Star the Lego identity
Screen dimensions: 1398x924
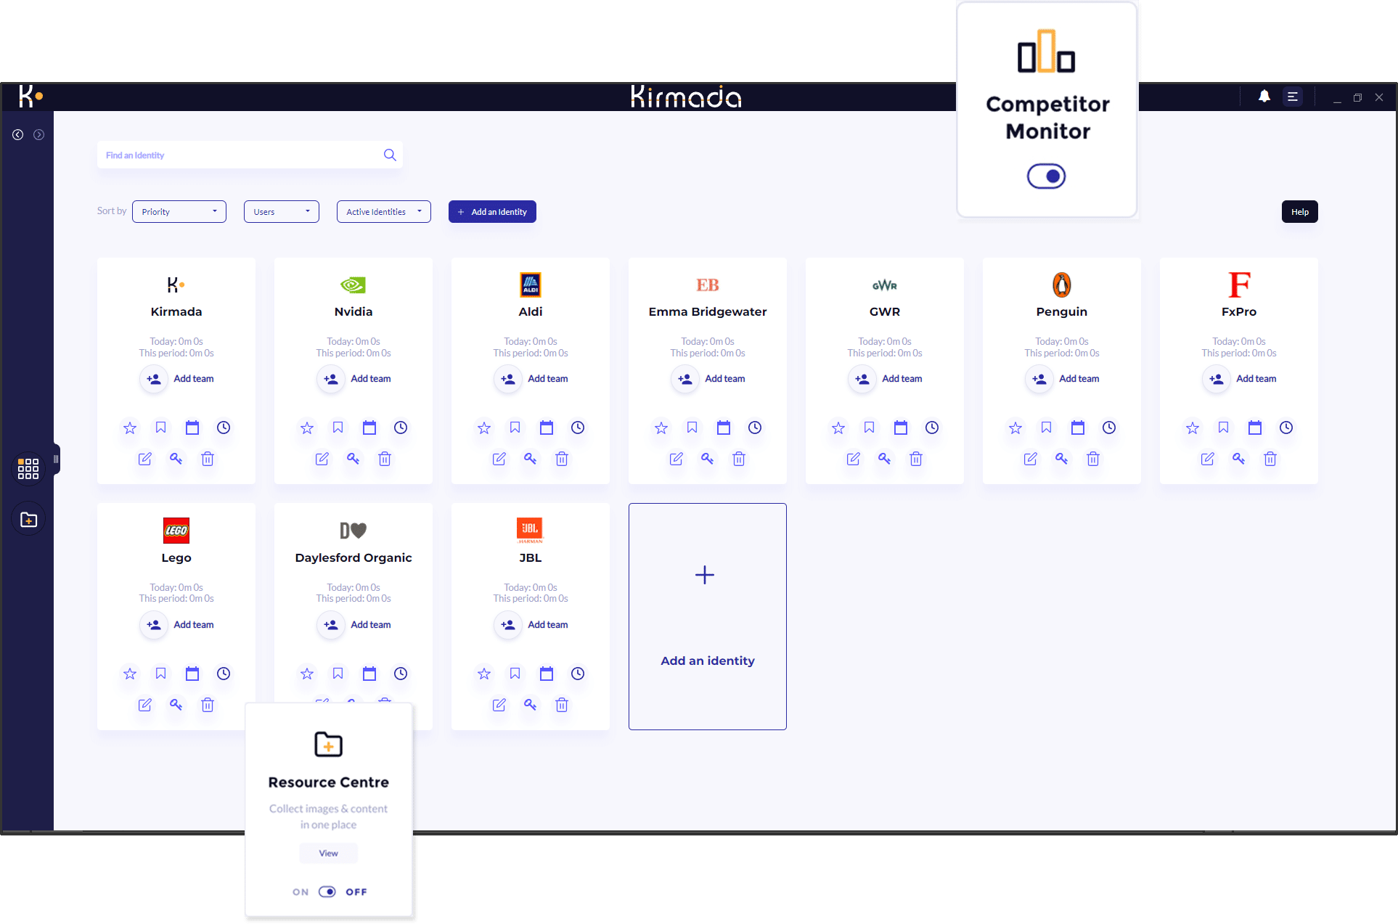pyautogui.click(x=130, y=674)
